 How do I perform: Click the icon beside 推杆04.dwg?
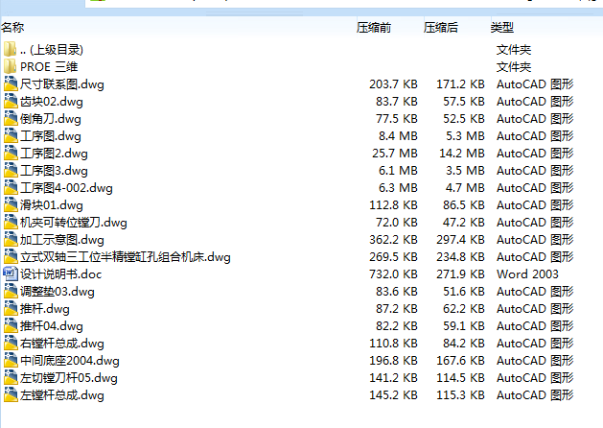coord(11,326)
